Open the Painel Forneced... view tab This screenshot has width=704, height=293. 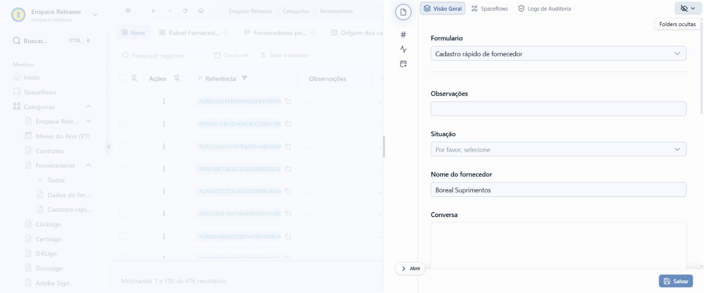[x=194, y=32]
